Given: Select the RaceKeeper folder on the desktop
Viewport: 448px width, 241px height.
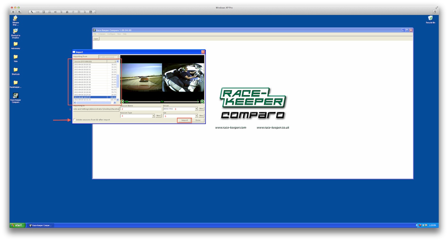Looking at the screenshot, I should 16,84.
